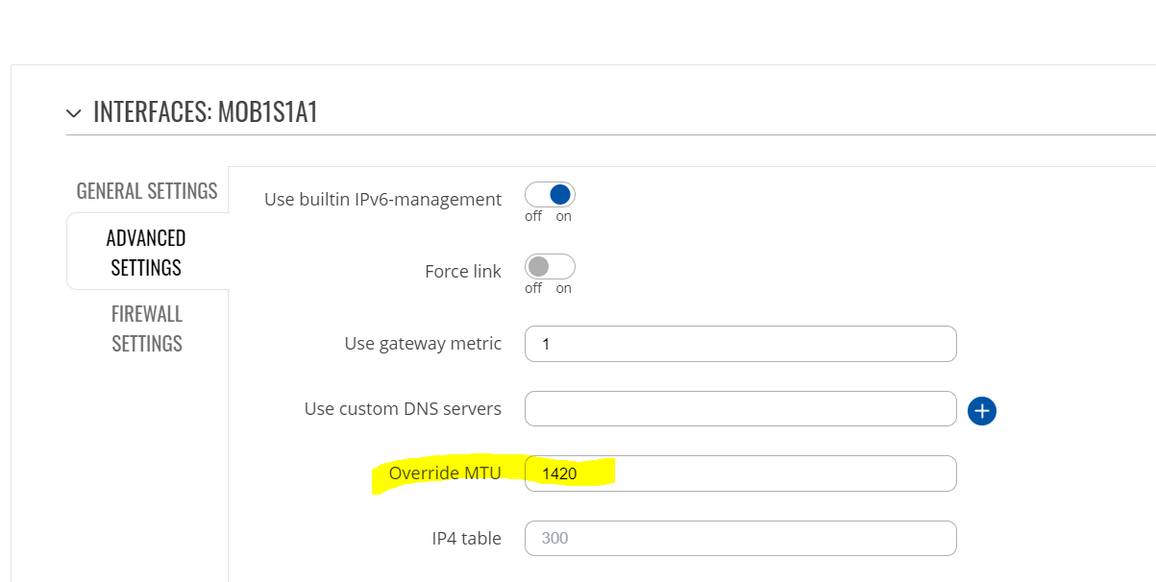
Task: Switch to the Firewall Settings tab
Action: point(147,328)
